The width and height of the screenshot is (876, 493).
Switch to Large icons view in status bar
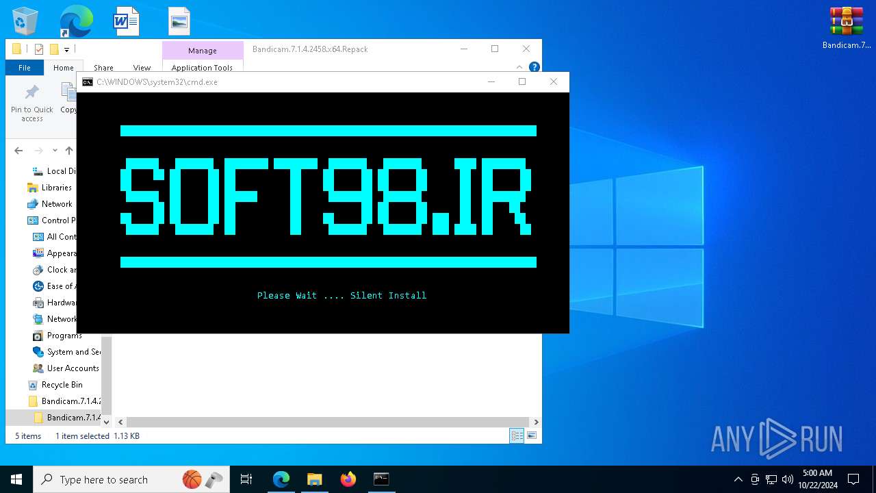click(531, 435)
